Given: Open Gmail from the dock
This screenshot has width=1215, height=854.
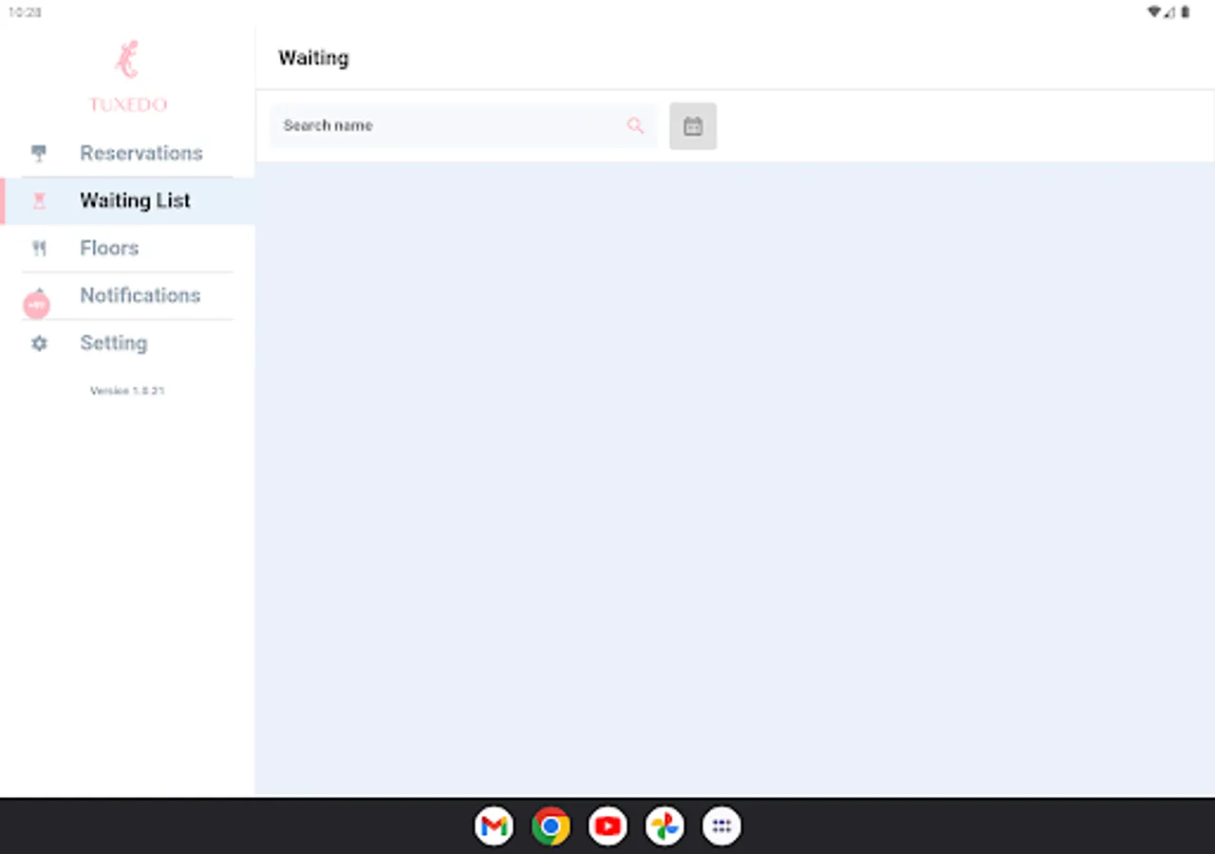Looking at the screenshot, I should (494, 826).
